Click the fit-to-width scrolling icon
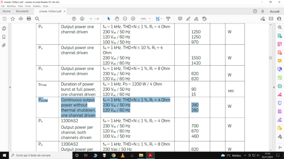This screenshot has width=284, height=159. click(x=158, y=19)
